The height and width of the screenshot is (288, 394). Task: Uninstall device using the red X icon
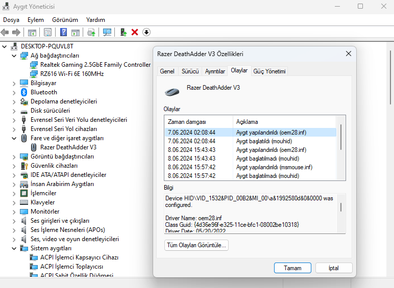135,32
